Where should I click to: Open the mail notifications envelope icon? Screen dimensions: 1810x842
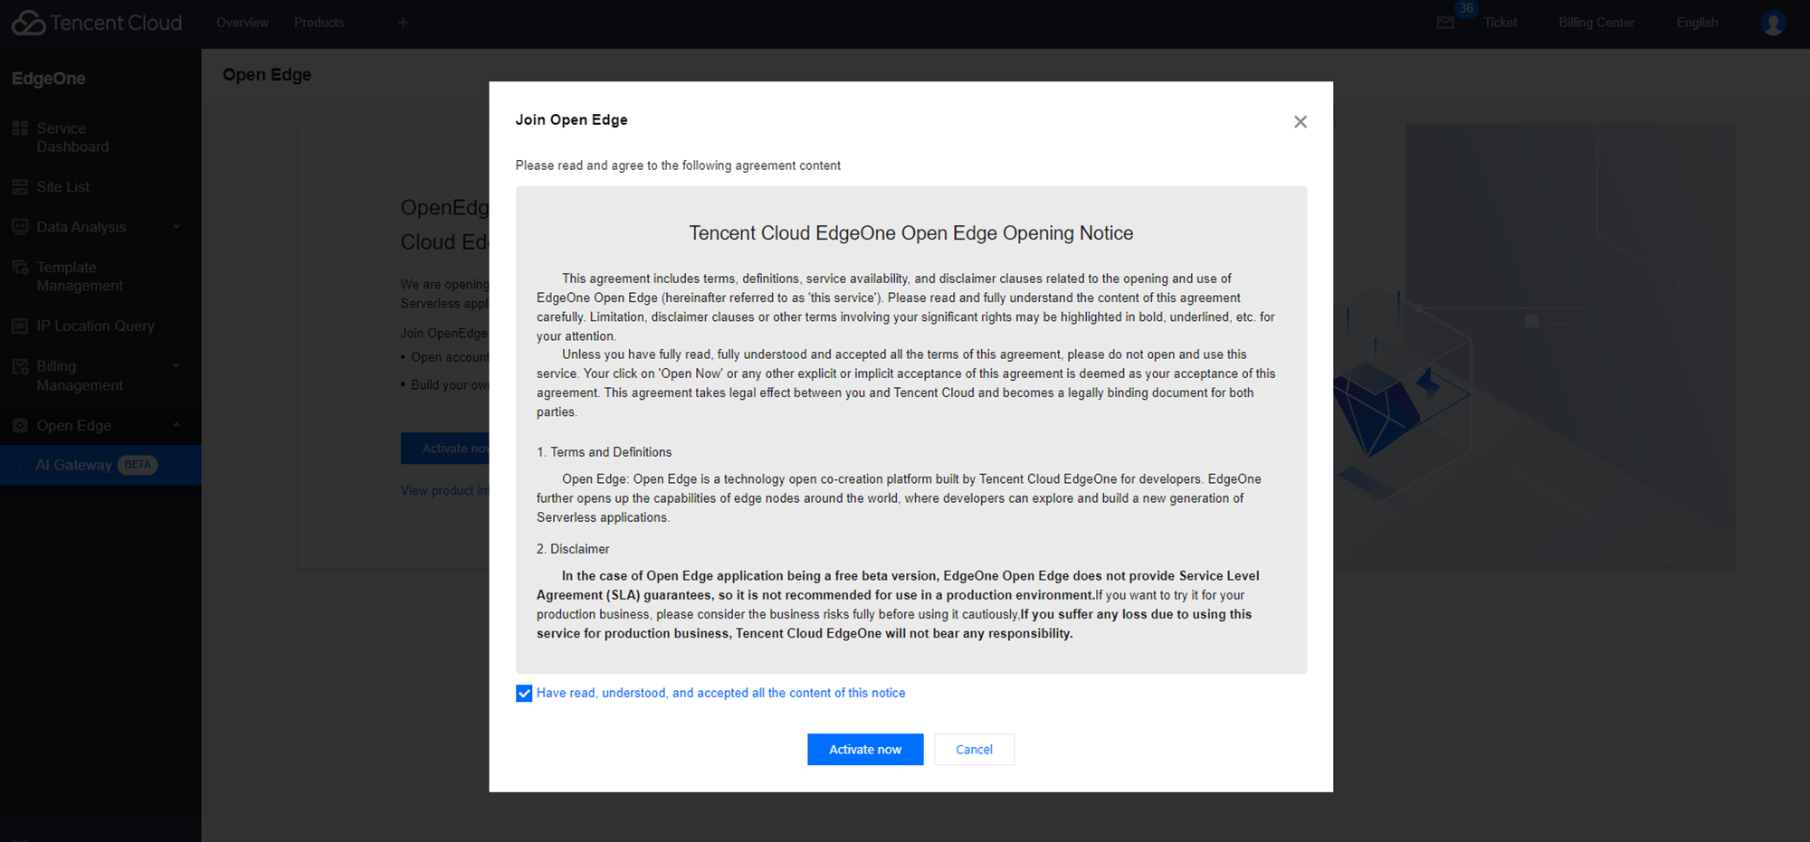point(1445,23)
